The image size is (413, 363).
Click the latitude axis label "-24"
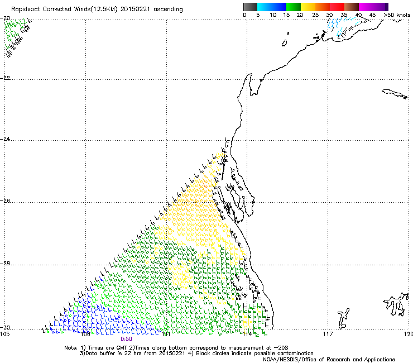pyautogui.click(x=5, y=139)
